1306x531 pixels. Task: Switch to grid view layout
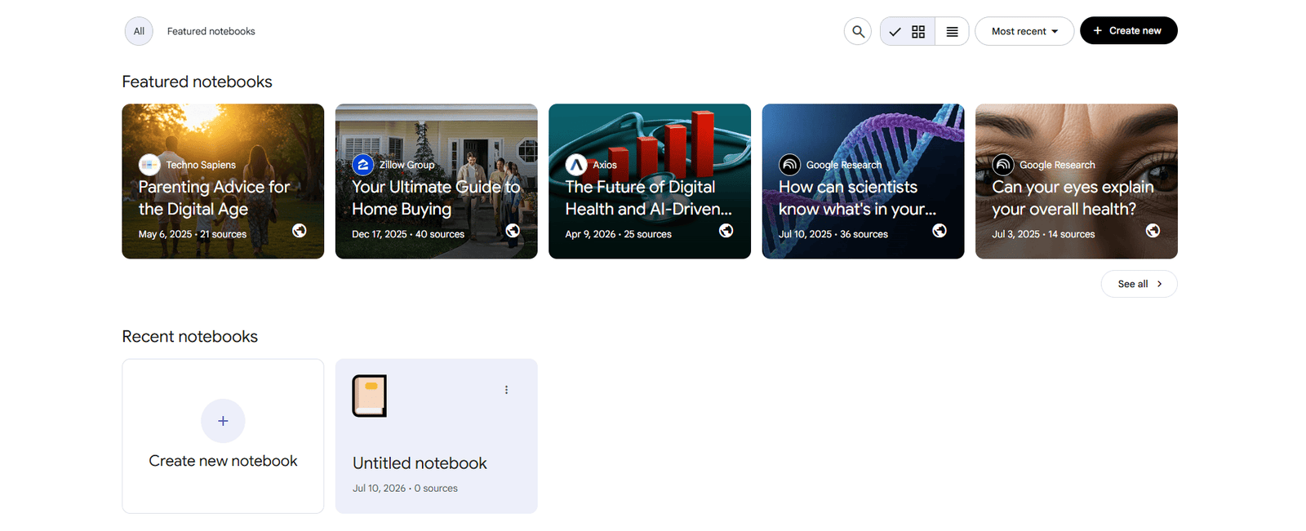click(x=908, y=31)
